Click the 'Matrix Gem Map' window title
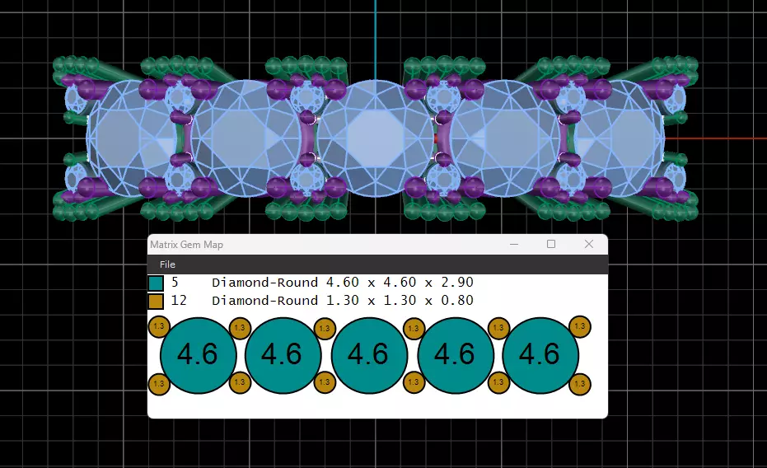The width and height of the screenshot is (767, 468). 186,245
